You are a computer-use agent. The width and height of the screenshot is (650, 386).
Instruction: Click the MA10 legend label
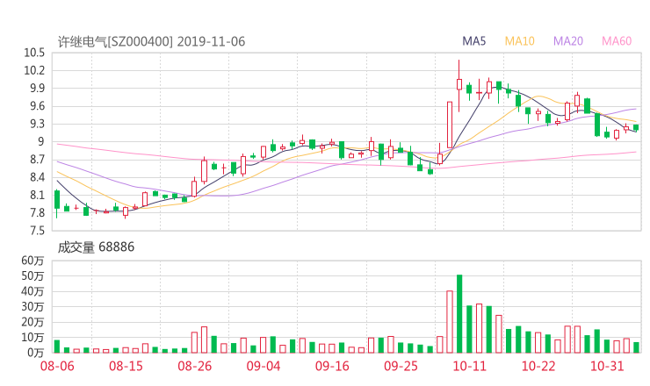coord(519,41)
